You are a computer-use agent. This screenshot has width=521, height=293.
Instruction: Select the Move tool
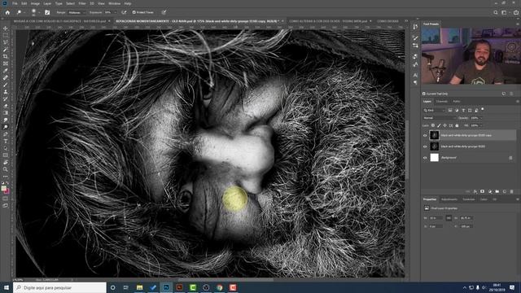(6, 28)
